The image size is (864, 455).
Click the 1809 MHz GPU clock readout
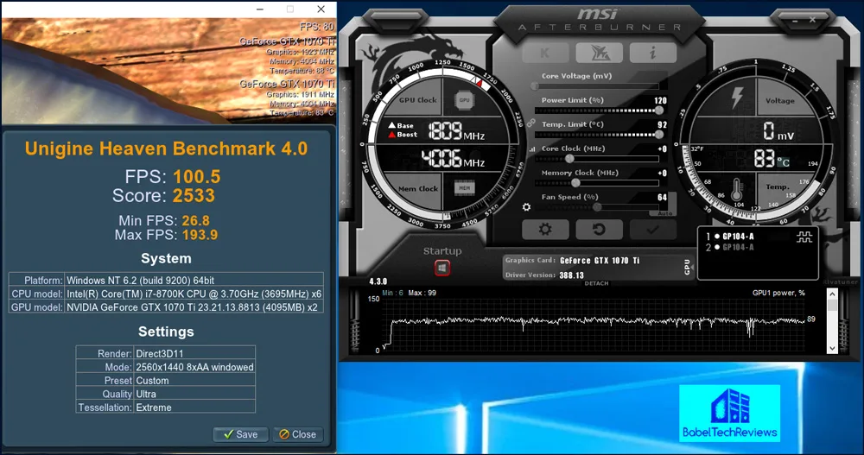[456, 131]
